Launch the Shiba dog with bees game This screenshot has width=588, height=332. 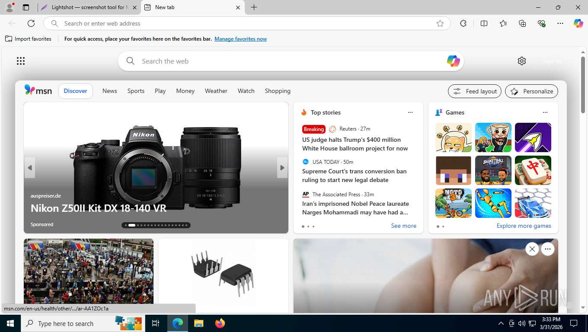click(x=454, y=137)
